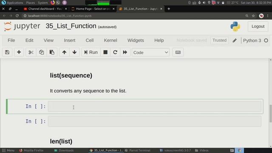
Task: Open the Downloads window from the taskbar
Action: point(64,150)
